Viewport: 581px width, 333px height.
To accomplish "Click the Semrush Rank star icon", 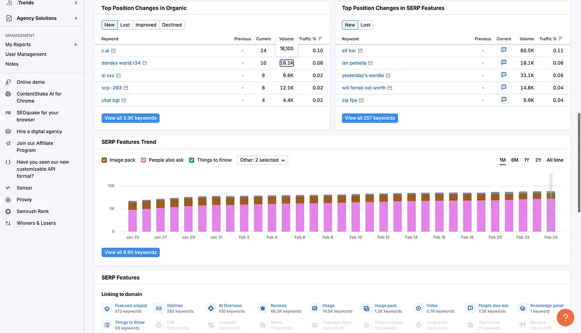I will [x=8, y=211].
